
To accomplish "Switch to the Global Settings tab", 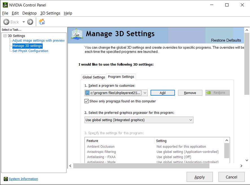I will click(x=93, y=77).
